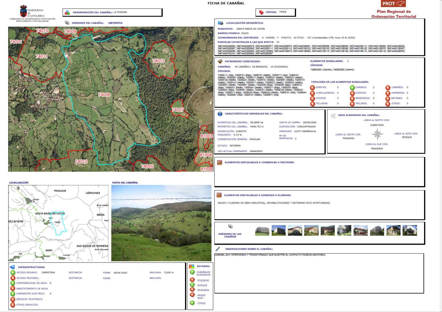Click the Gobierno de Cantabria coat of arms logo
The width and height of the screenshot is (442, 312).
(x=23, y=11)
